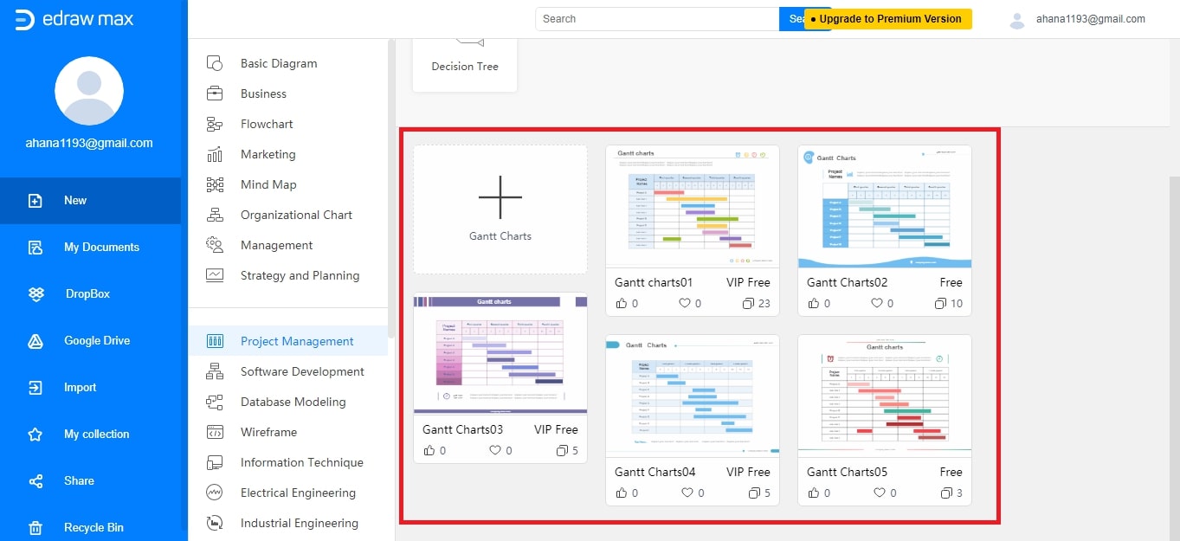The height and width of the screenshot is (541, 1180).
Task: Click the Share icon
Action: [x=35, y=481]
